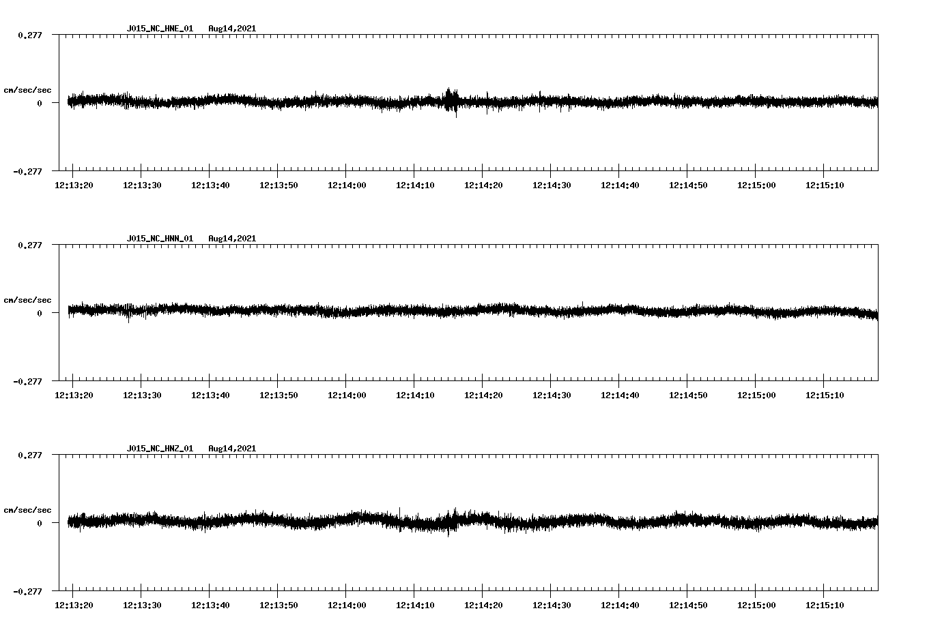The width and height of the screenshot is (927, 630).
Task: Select 12:15:10 time label under HNE plot
Action: pos(825,185)
